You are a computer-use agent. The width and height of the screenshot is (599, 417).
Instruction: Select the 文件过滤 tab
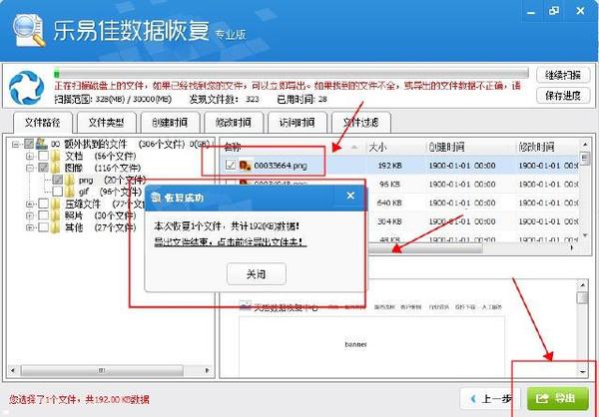point(360,123)
